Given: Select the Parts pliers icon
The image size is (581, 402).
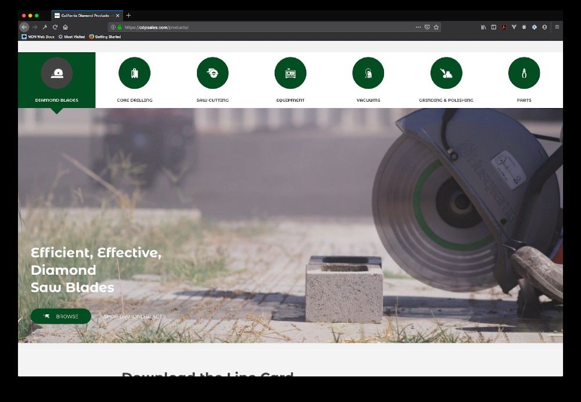Looking at the screenshot, I should pos(523,73).
